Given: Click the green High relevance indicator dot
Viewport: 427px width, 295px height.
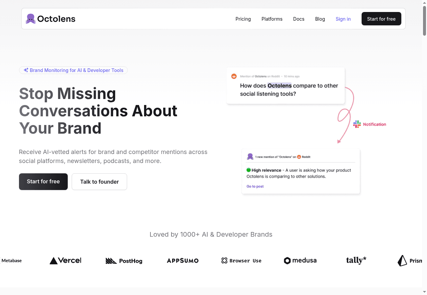Looking at the screenshot, I should 249,170.
